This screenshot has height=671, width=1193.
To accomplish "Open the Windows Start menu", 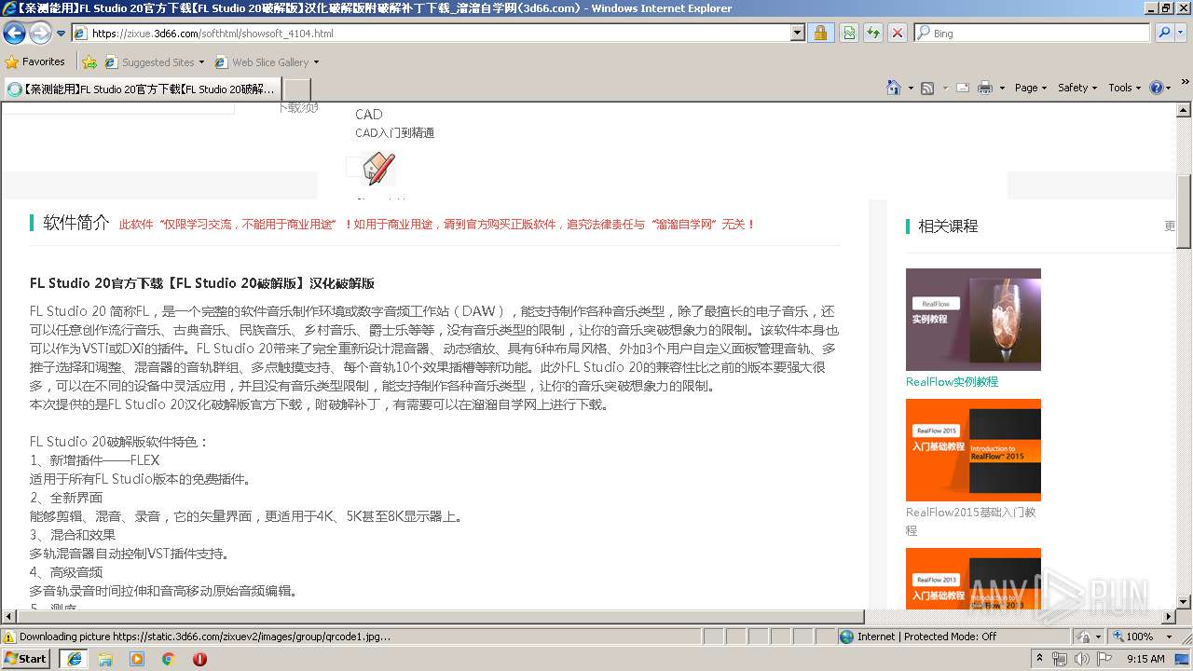I will click(x=26, y=658).
